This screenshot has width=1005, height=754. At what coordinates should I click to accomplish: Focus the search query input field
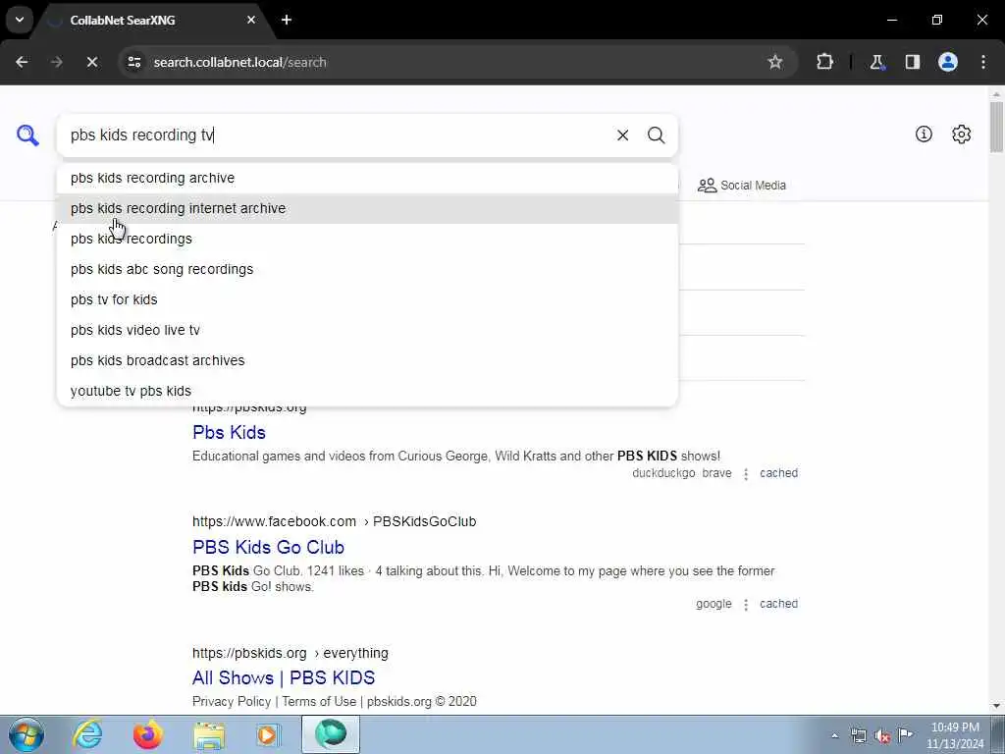point(337,135)
